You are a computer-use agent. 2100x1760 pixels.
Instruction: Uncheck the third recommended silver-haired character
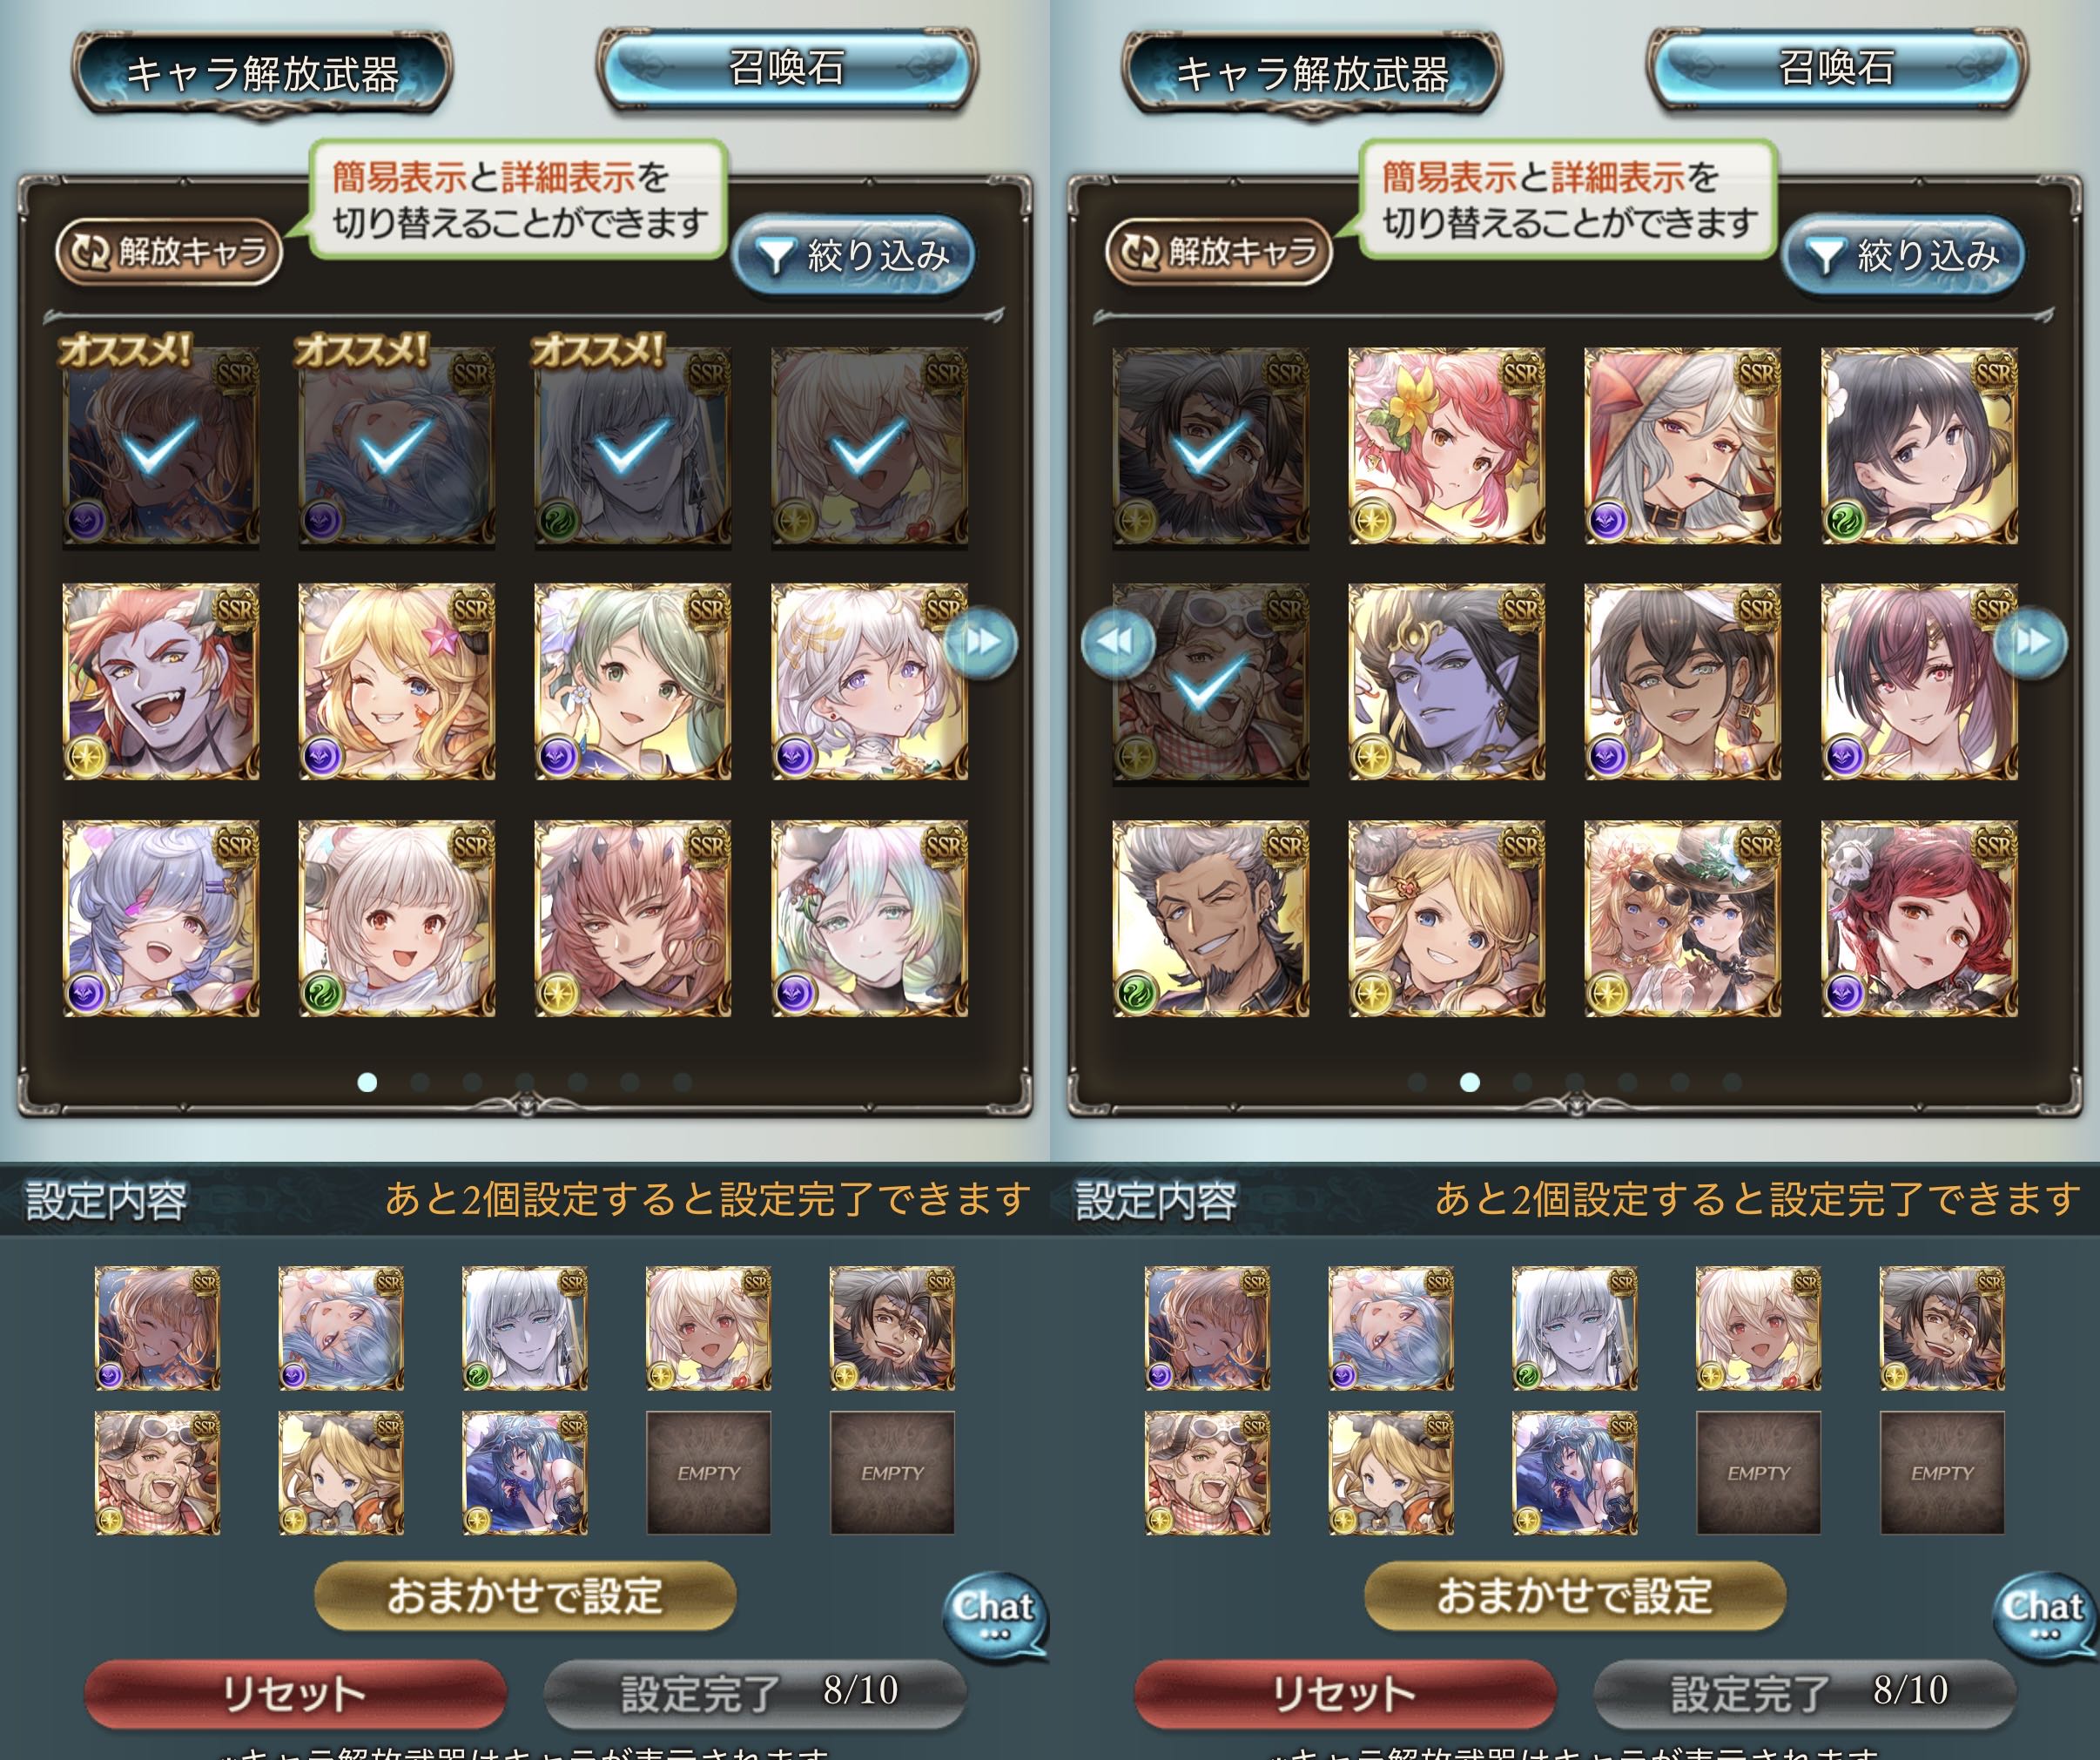pyautogui.click(x=633, y=446)
